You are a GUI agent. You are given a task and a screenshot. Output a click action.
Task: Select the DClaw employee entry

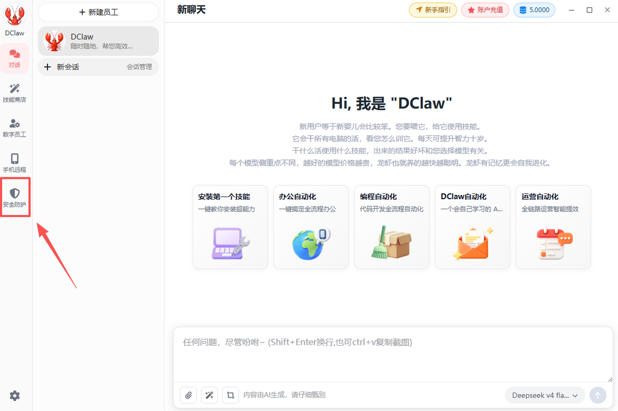[x=98, y=41]
